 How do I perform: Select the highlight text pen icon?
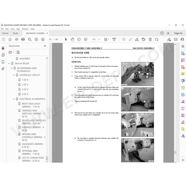(130, 39)
